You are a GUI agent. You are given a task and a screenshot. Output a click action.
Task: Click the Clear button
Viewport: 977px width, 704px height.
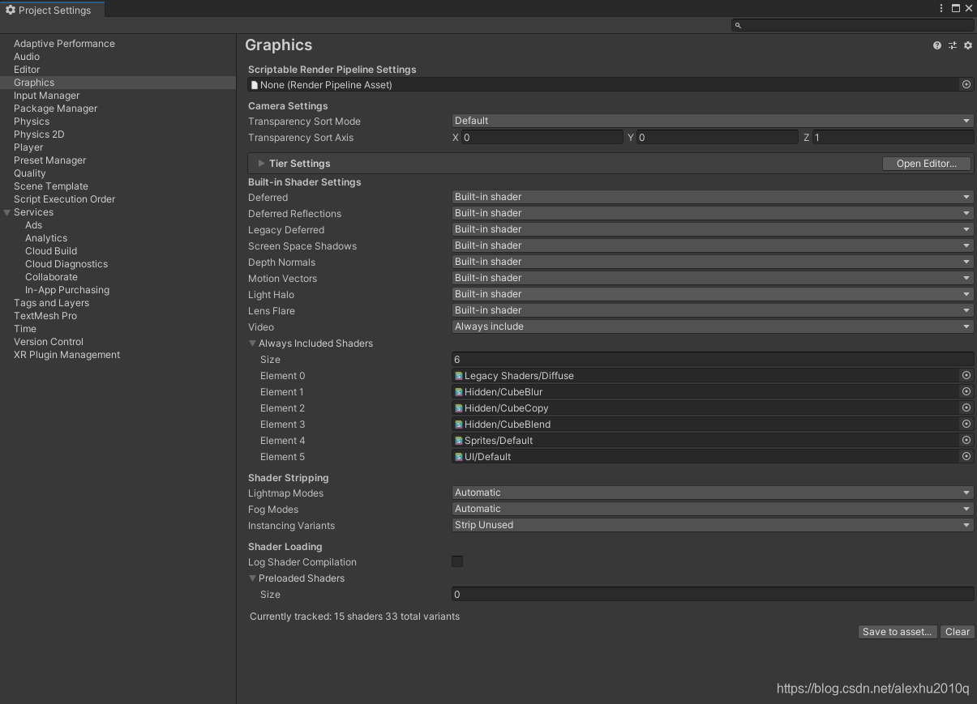pos(958,632)
